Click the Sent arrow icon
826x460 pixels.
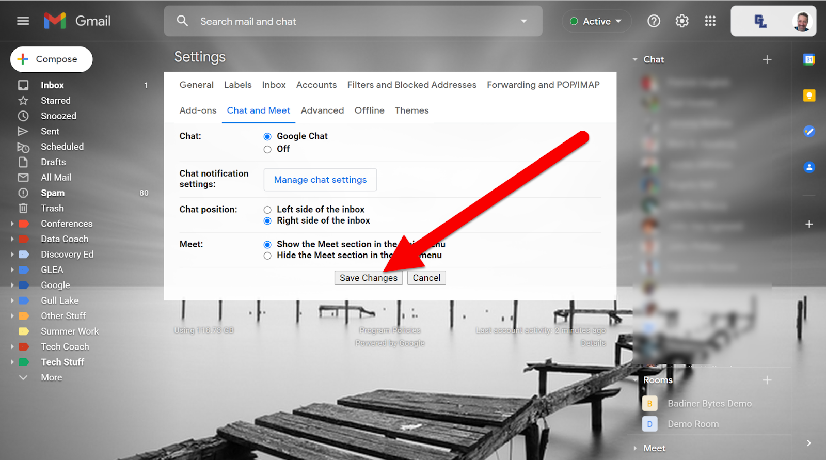click(23, 132)
